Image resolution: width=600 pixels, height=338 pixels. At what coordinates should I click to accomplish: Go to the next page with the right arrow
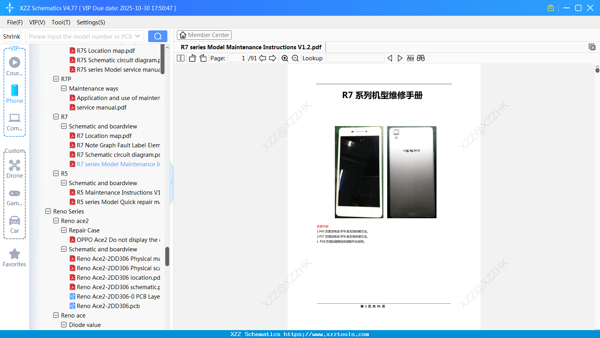[x=273, y=58]
